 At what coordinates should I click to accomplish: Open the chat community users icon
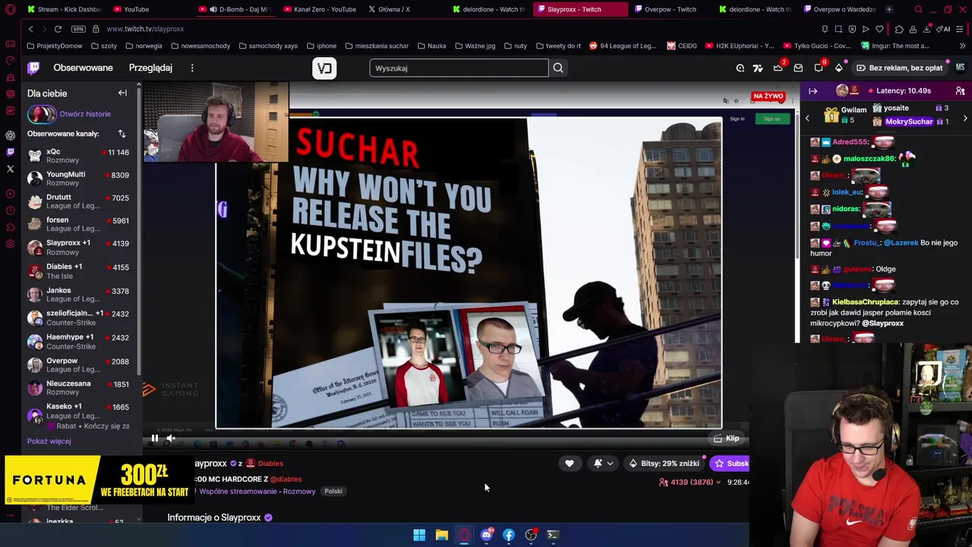961,90
